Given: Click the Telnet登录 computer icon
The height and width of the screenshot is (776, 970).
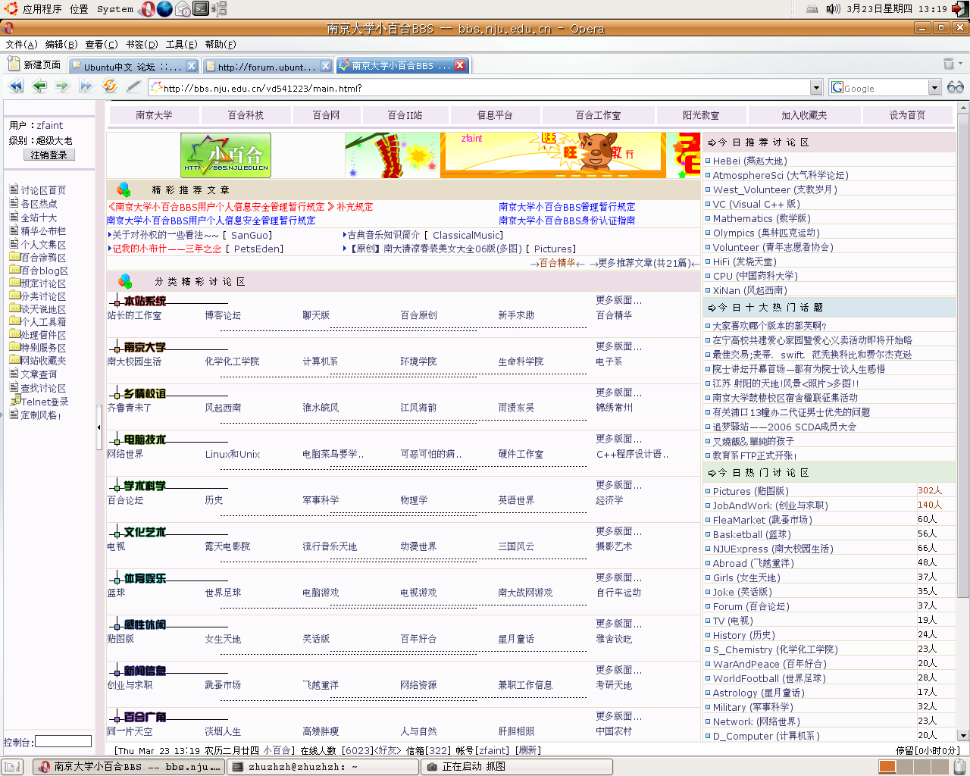Looking at the screenshot, I should click(x=14, y=401).
